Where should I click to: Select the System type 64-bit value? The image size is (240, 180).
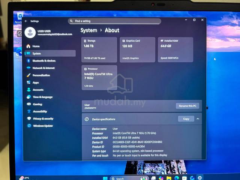click(138, 151)
